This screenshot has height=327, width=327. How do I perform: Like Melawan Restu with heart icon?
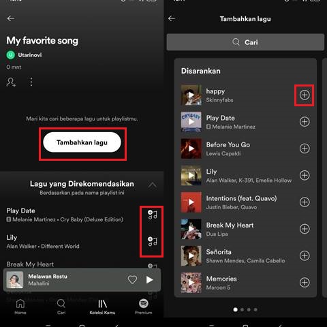pyautogui.click(x=132, y=280)
